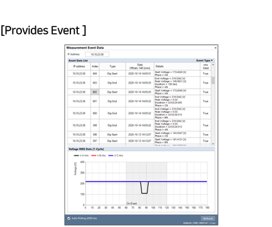The height and width of the screenshot is (227, 272).
Task: Select index cell 597
Action: (95, 141)
